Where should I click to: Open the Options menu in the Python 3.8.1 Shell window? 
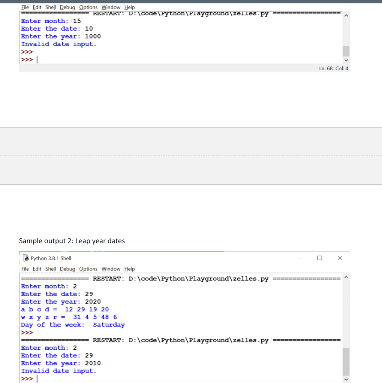(x=88, y=269)
